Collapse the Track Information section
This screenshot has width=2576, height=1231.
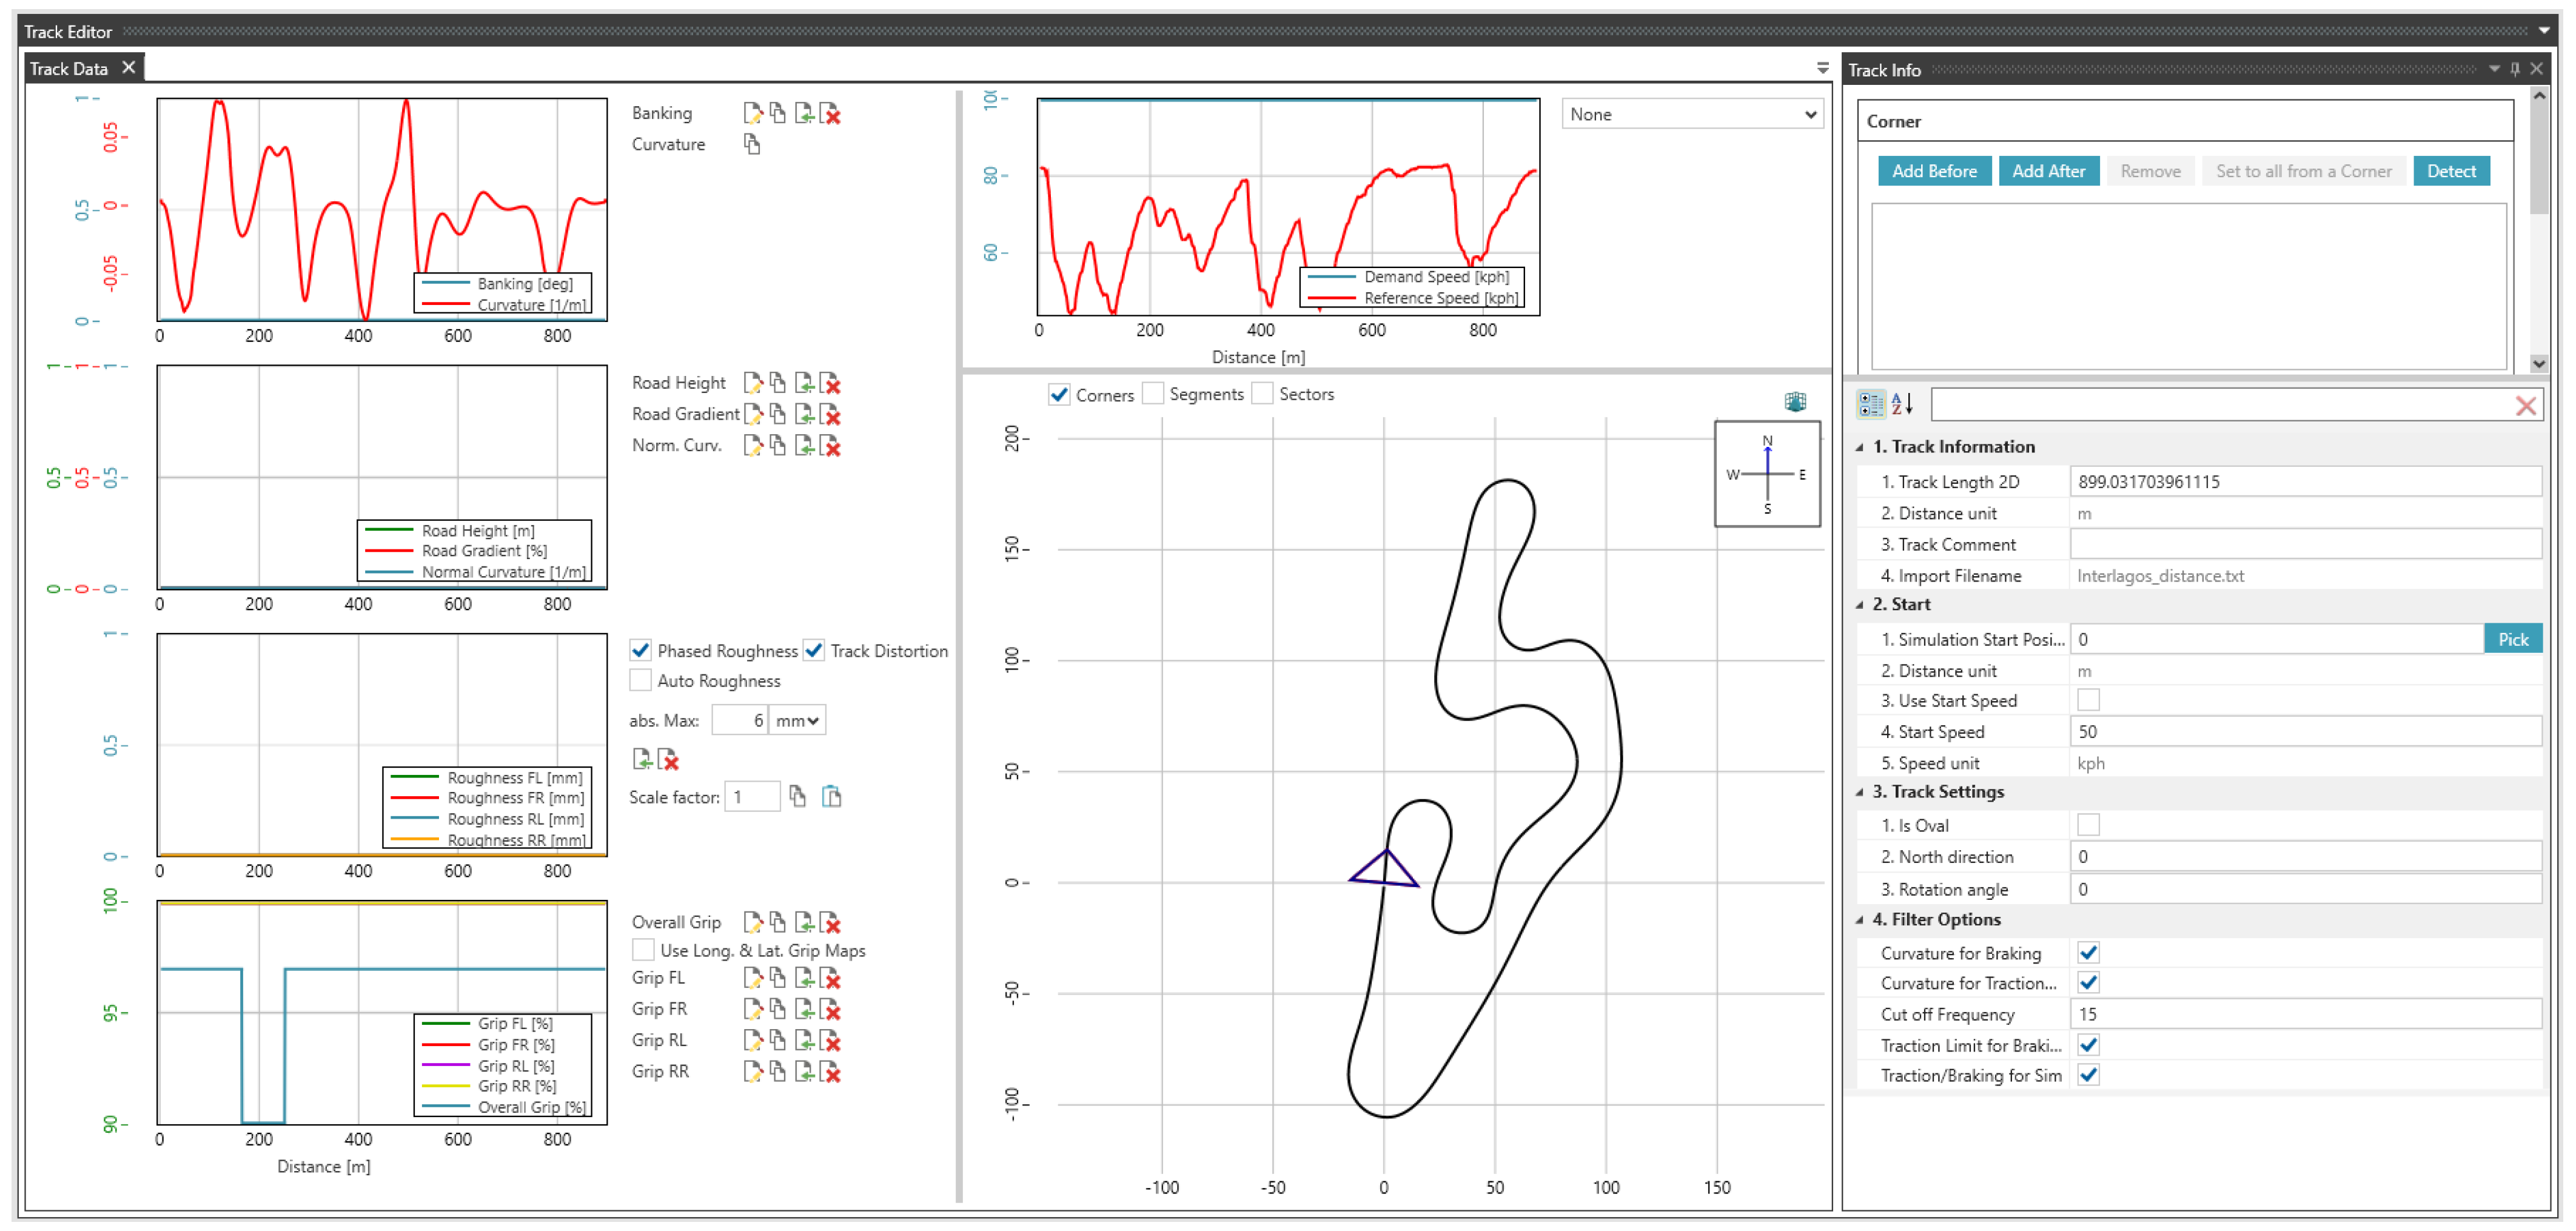1860,447
